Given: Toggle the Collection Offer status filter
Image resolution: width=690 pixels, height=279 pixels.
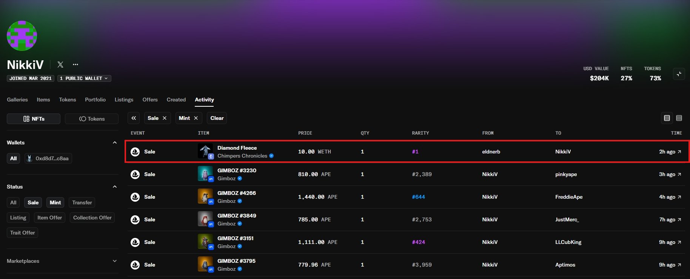Looking at the screenshot, I should pos(92,218).
